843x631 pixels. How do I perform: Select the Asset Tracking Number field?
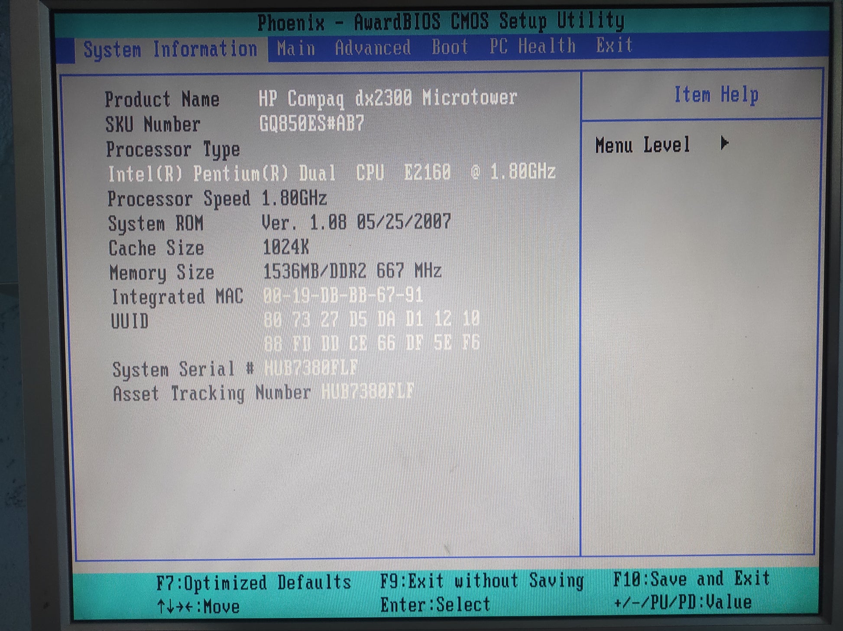(367, 392)
